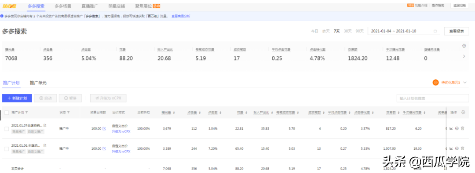Filter by 推广计划 using the funnel icon

click(27, 113)
